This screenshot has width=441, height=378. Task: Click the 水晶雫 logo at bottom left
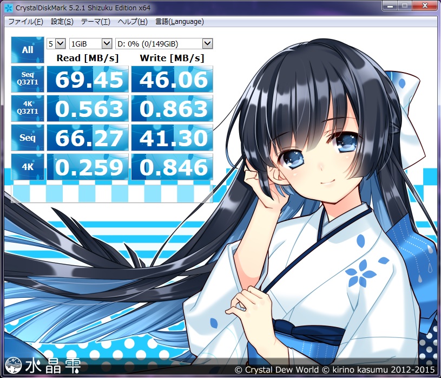click(x=43, y=366)
